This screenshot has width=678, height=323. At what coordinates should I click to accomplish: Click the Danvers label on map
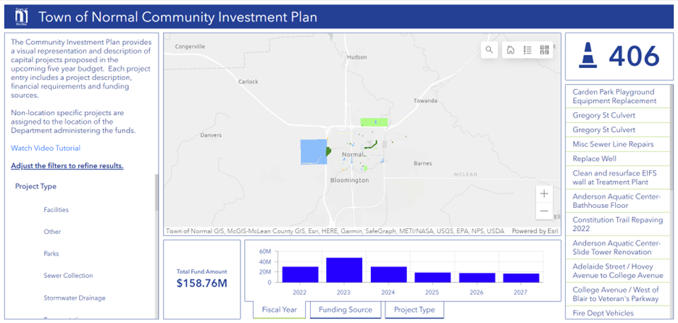click(x=211, y=135)
